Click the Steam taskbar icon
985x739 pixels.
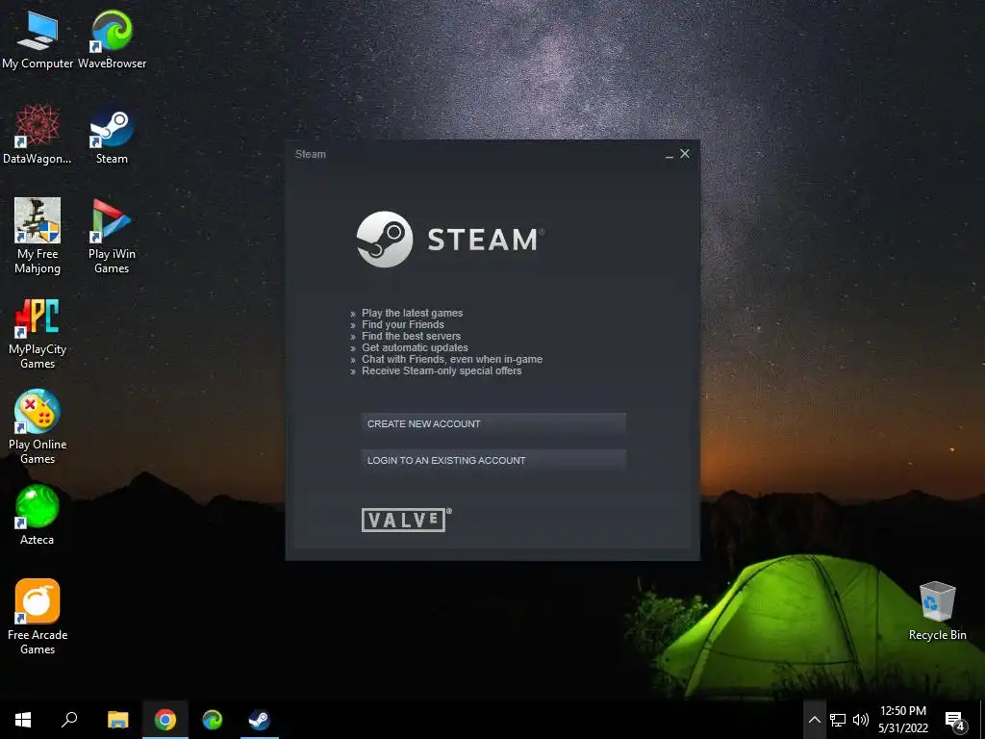[260, 720]
